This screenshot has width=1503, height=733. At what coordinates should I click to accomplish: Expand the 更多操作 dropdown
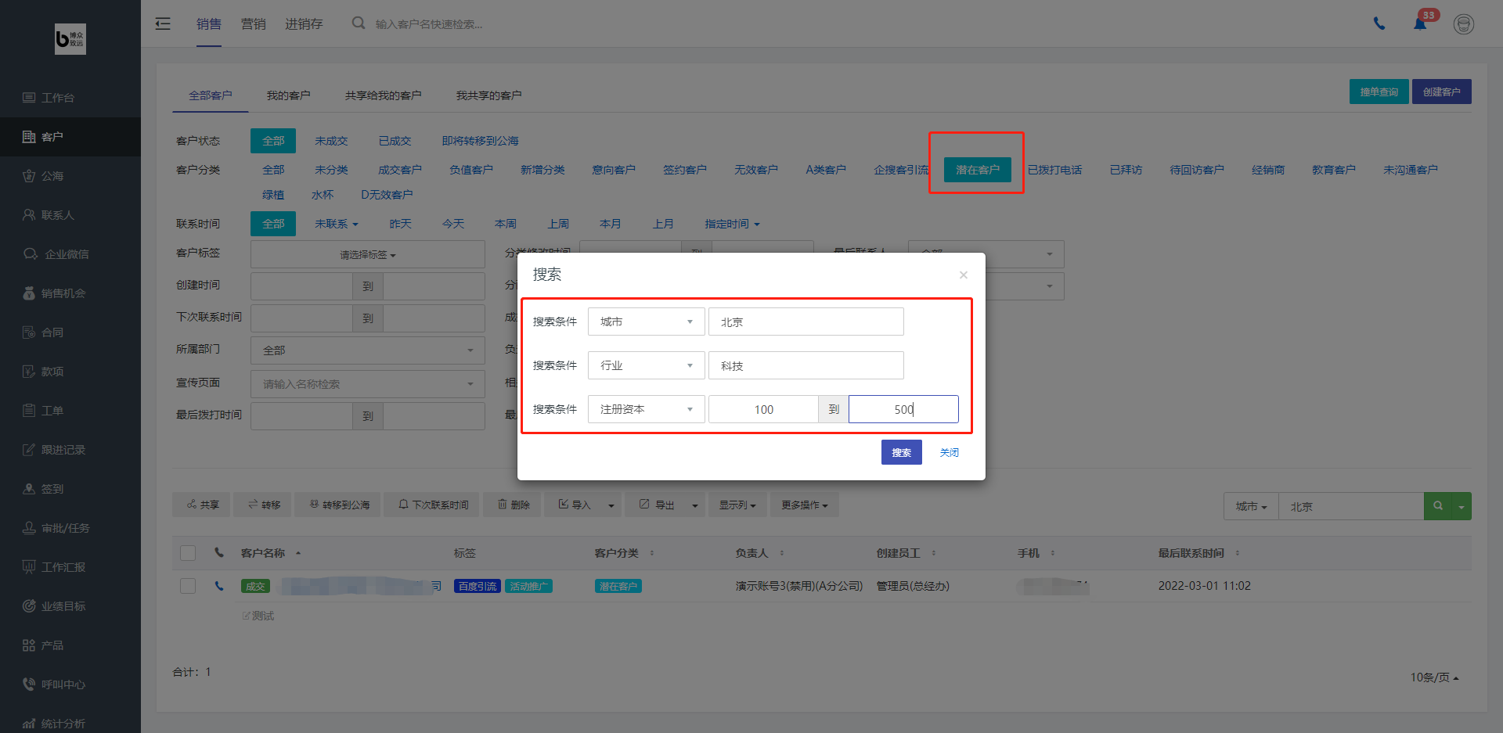[x=805, y=505]
